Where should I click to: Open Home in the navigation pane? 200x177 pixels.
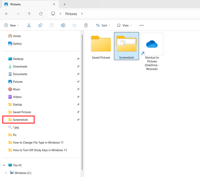(14, 36)
